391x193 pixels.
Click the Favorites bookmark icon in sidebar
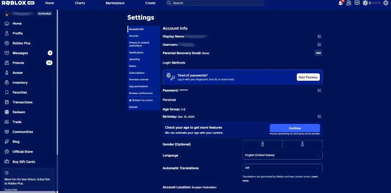[x=7, y=92]
